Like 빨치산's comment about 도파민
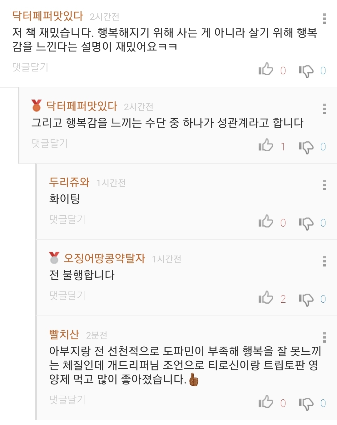This screenshot has height=425, width=337. click(x=266, y=402)
